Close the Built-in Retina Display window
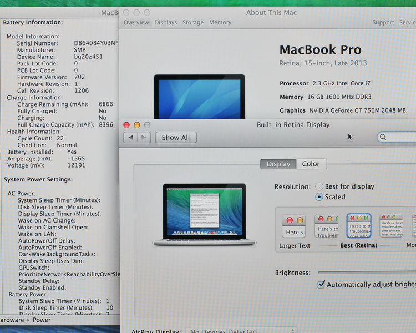The width and height of the screenshot is (416, 333). [x=126, y=125]
